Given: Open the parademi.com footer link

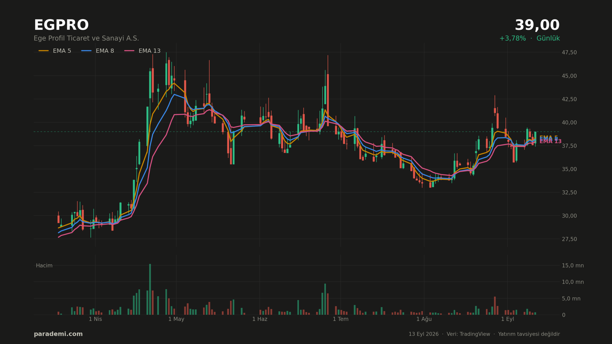Looking at the screenshot, I should (58, 334).
